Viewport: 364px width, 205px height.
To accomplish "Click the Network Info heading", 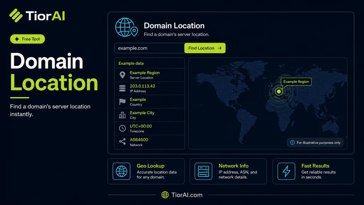I will click(x=233, y=166).
